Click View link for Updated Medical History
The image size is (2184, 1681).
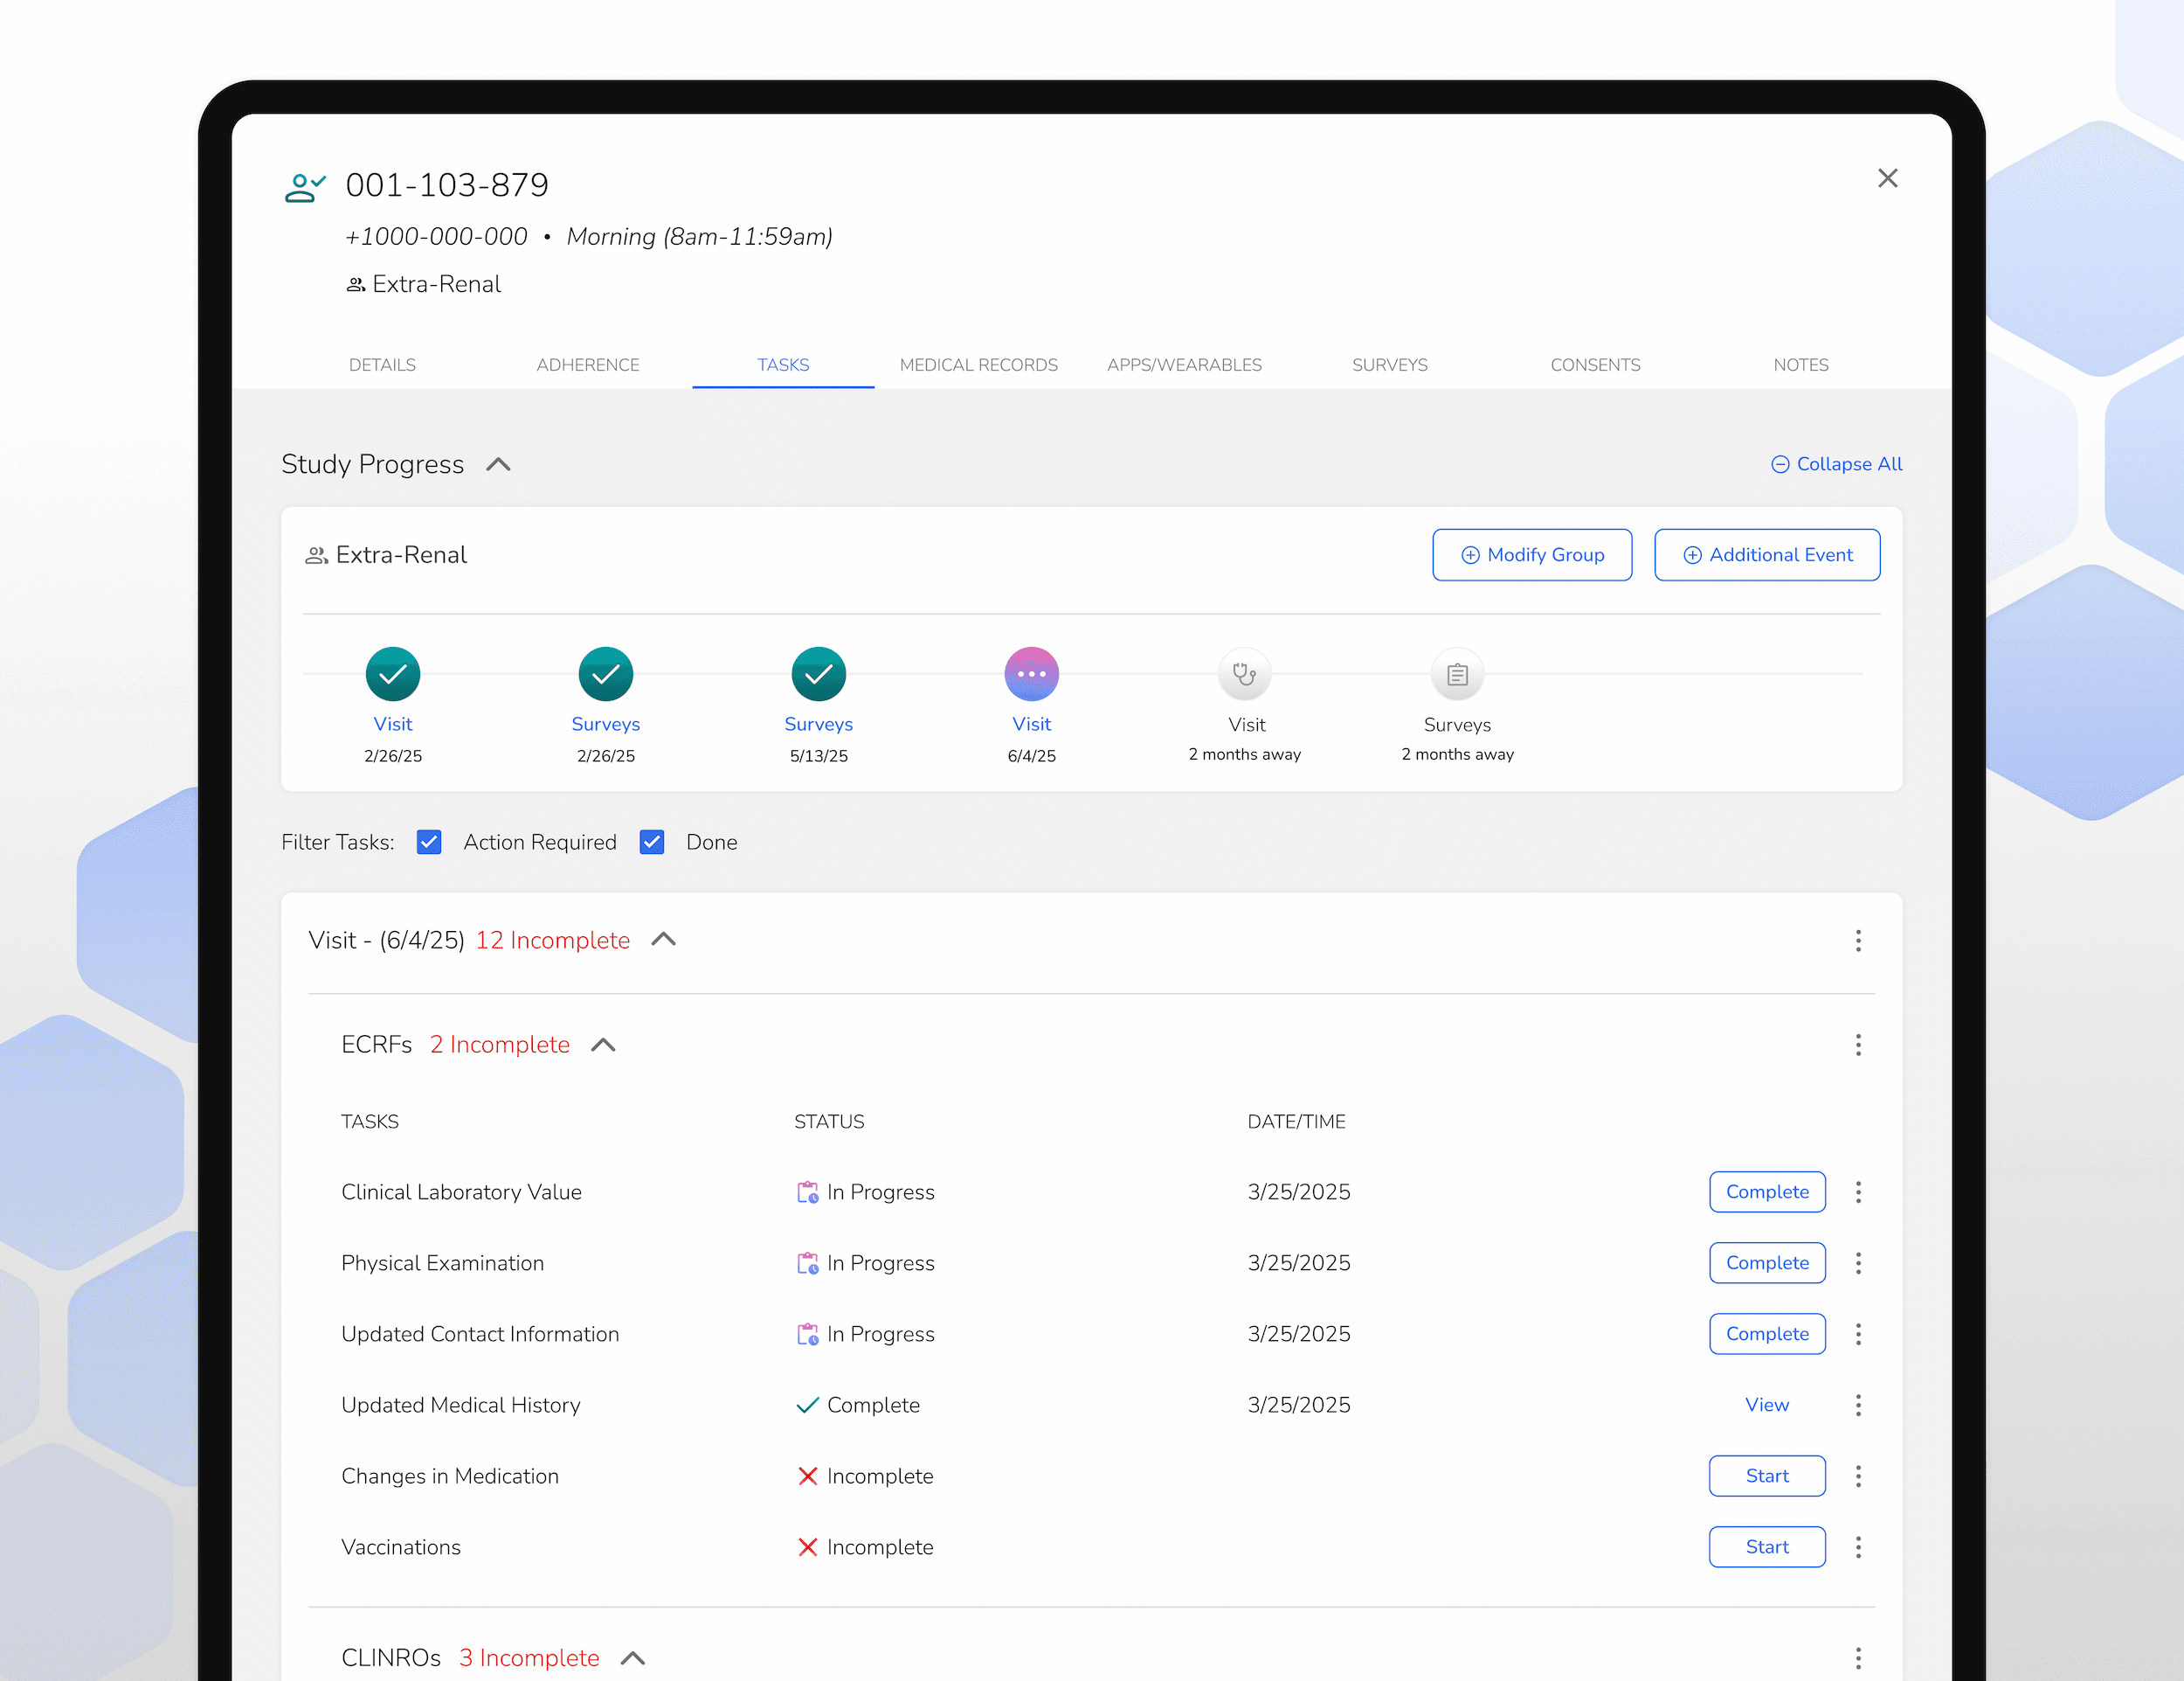point(1766,1405)
